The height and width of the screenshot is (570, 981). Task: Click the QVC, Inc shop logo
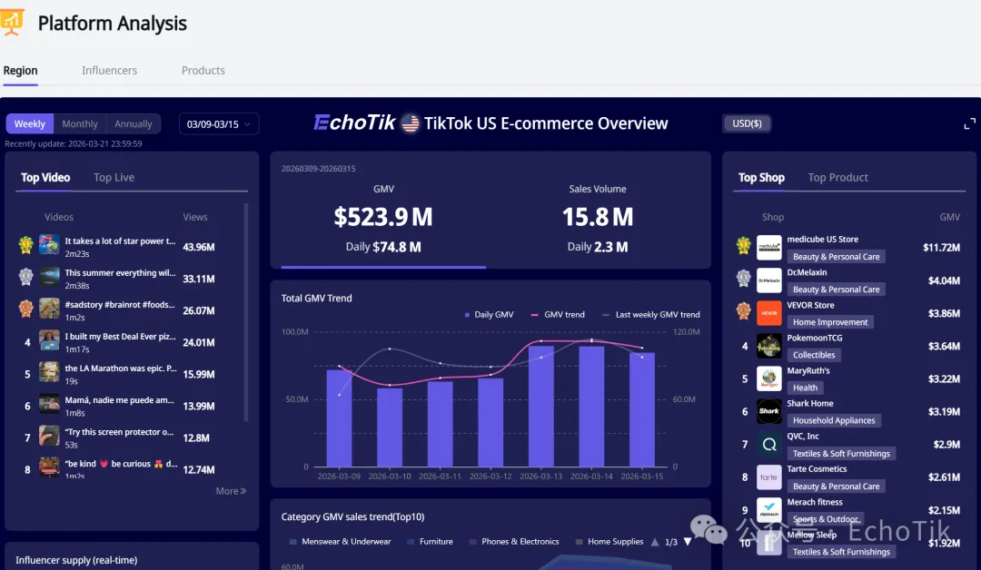[769, 444]
